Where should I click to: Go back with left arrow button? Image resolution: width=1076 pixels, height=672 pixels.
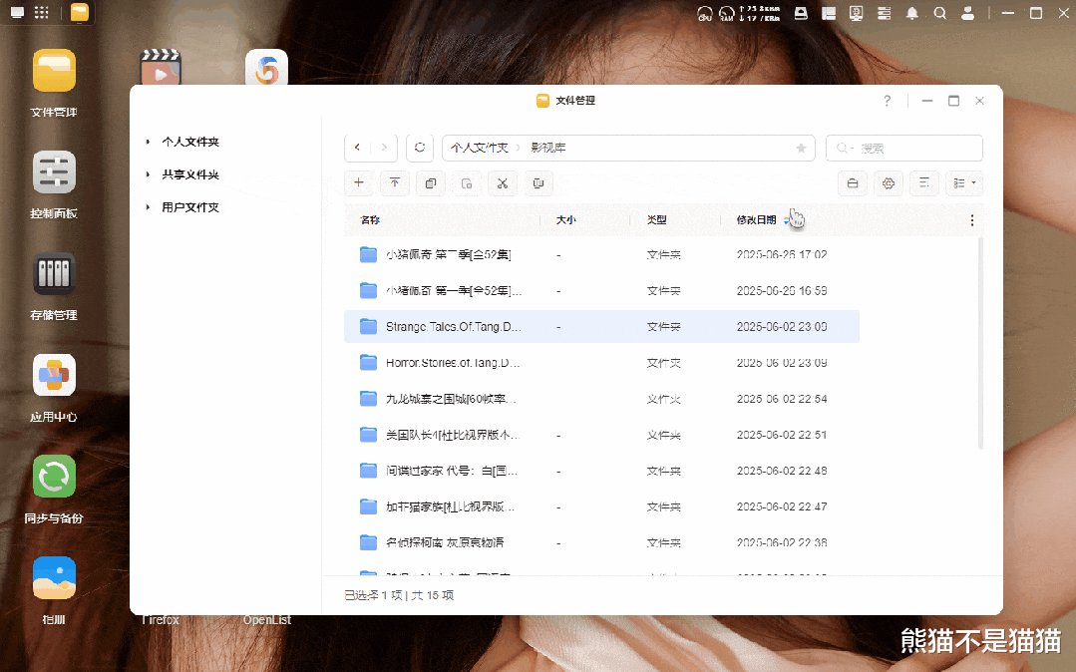point(358,148)
